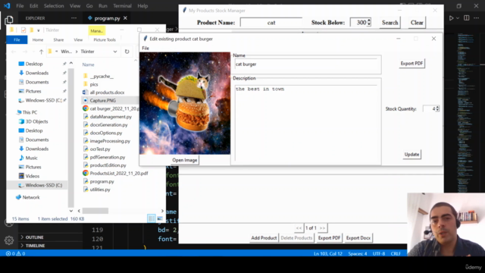485x273 pixels.
Task: Open the File menu in VS Code
Action: [x=20, y=6]
